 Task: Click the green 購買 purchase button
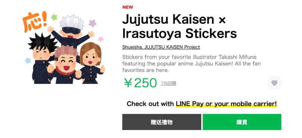[x=242, y=122]
